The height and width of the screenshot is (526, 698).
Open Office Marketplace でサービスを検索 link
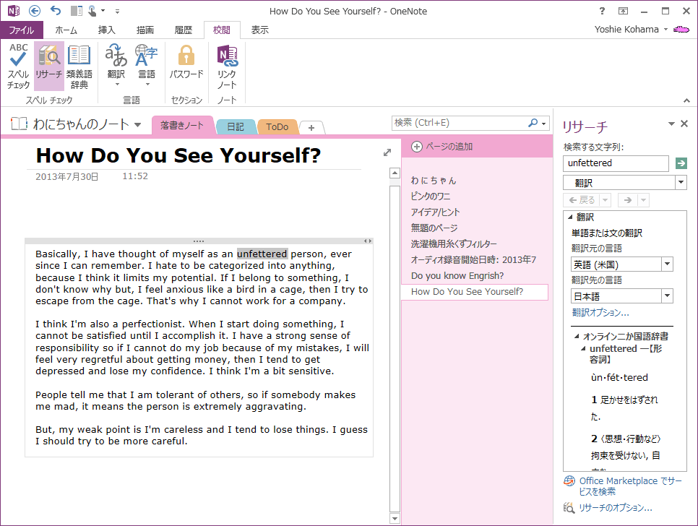tap(630, 486)
